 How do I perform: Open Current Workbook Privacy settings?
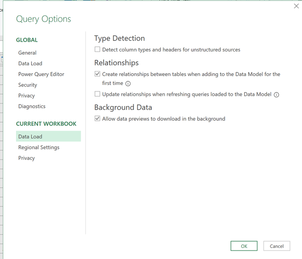tap(26, 158)
